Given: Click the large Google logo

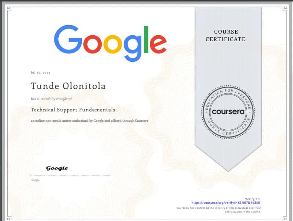Looking at the screenshot, I should tap(110, 43).
